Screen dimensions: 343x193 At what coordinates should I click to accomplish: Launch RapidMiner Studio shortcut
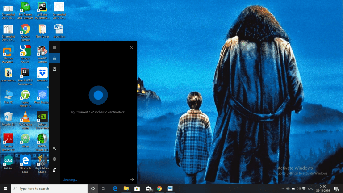pos(42,164)
